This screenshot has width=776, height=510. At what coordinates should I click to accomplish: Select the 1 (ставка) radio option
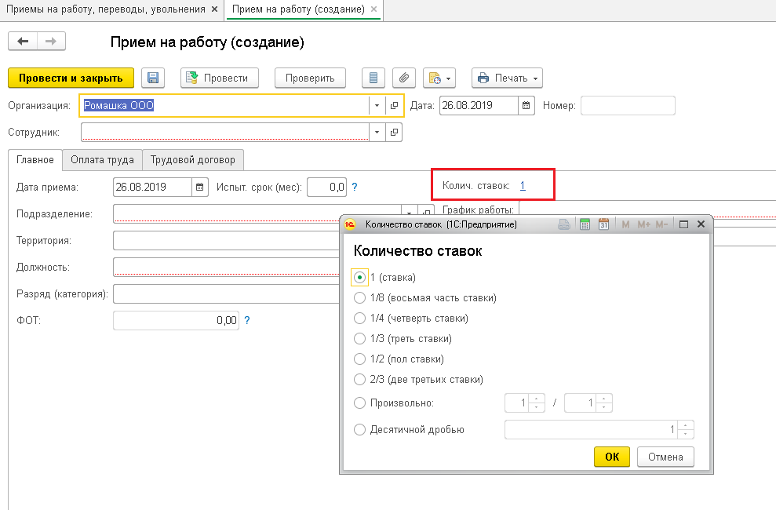(360, 278)
